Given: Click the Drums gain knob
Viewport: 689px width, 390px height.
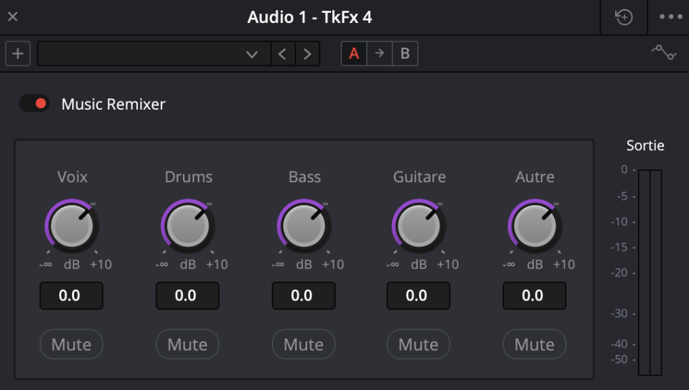Looking at the screenshot, I should point(188,226).
